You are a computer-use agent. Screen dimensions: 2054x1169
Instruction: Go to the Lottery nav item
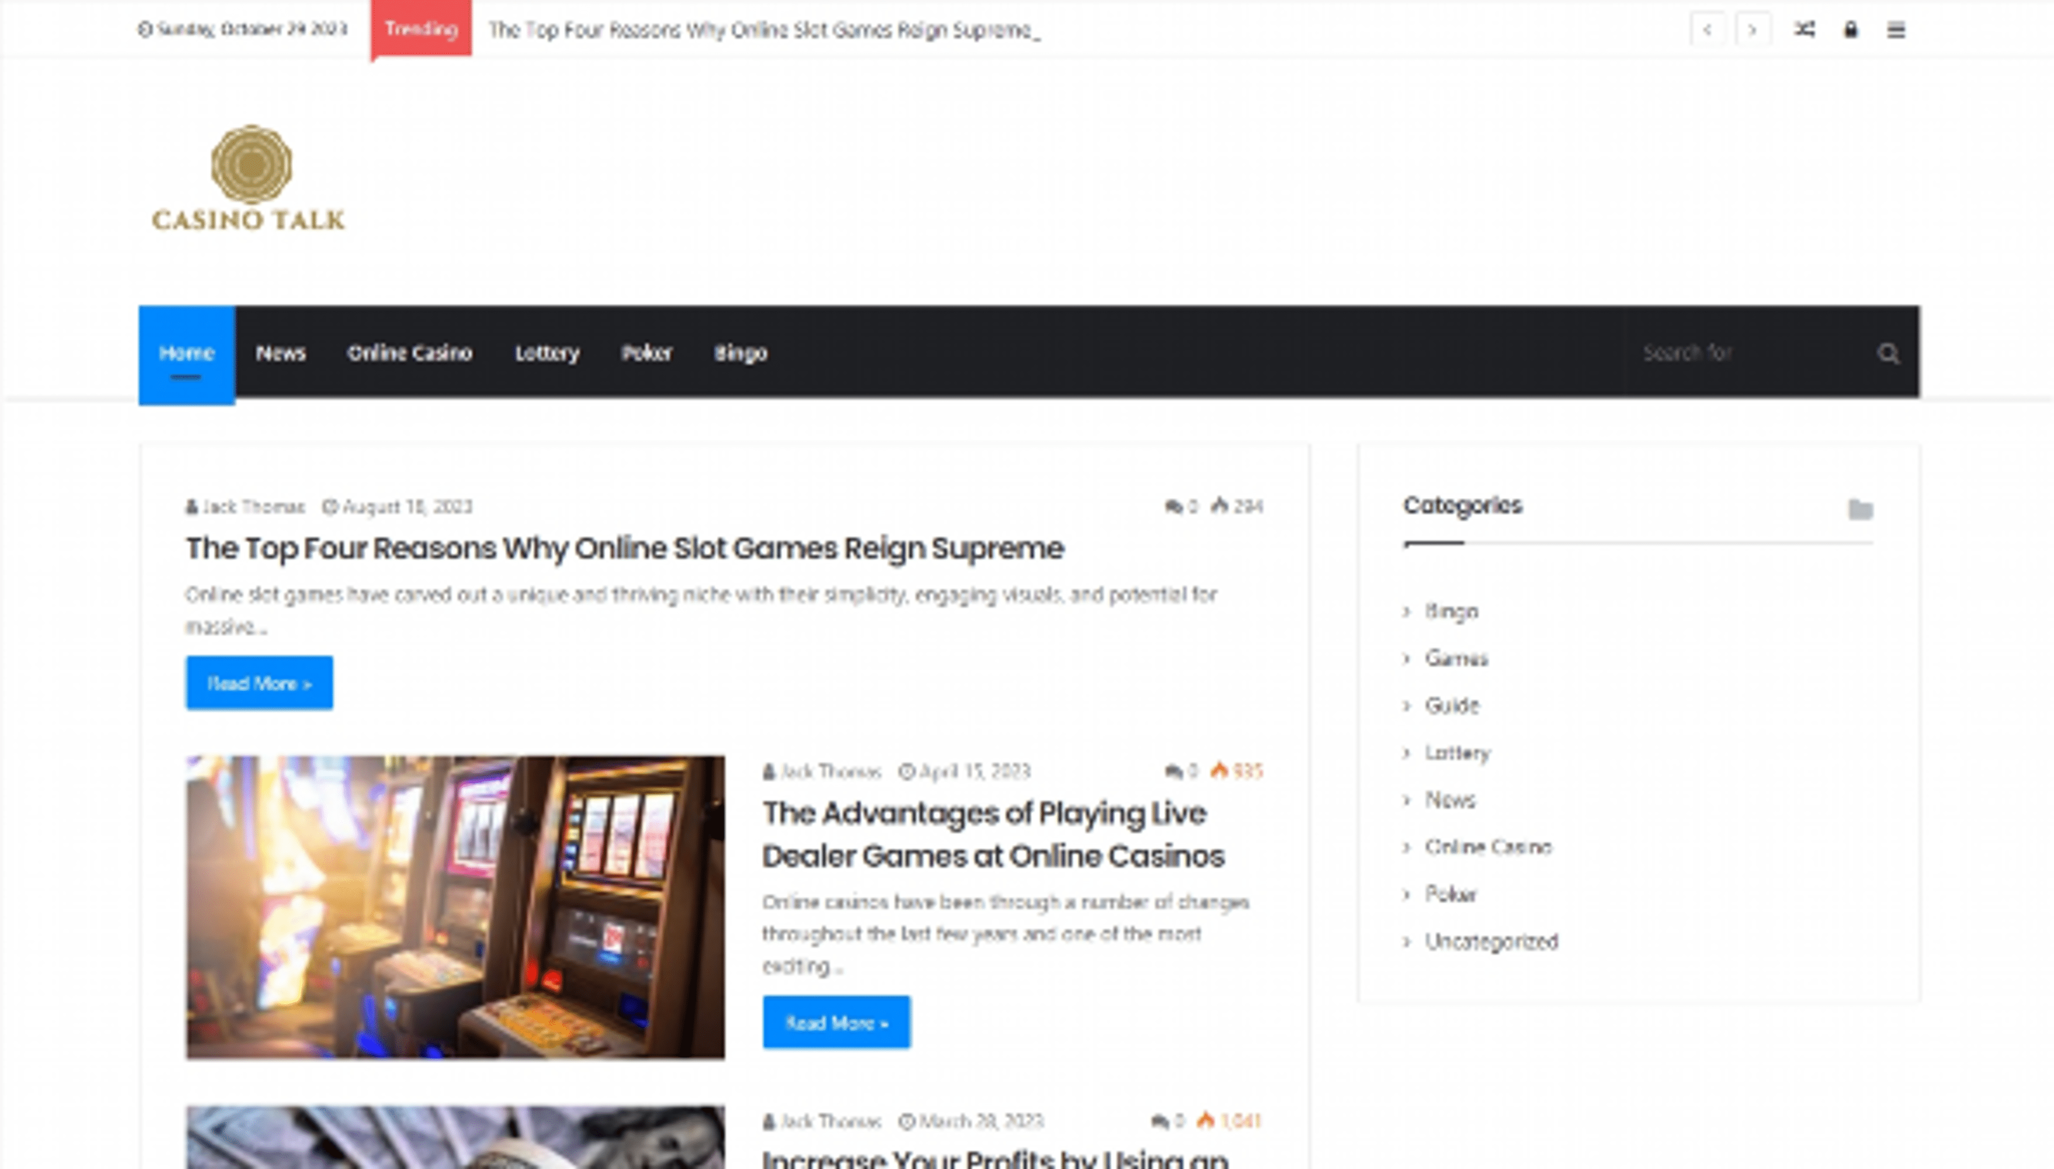(x=547, y=353)
